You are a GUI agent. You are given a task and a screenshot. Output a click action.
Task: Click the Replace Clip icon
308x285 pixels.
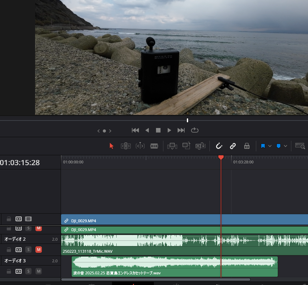pyautogui.click(x=201, y=146)
